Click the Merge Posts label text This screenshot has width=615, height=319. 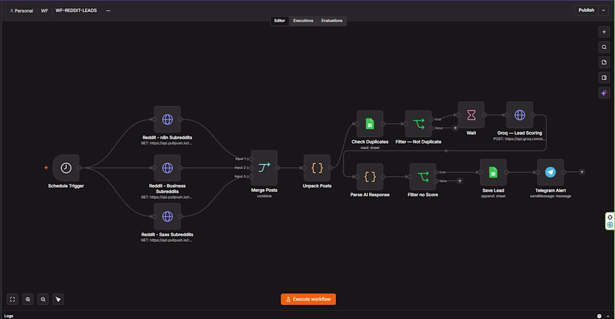[x=264, y=190]
